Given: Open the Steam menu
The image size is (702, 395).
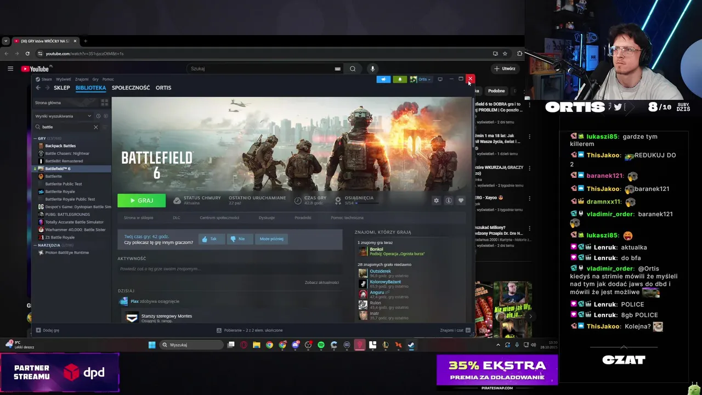Looking at the screenshot, I should tap(46, 79).
